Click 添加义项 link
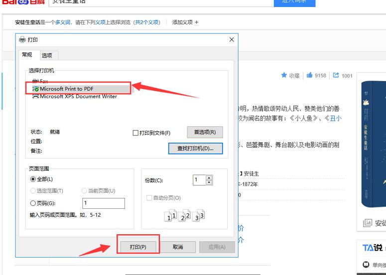 coord(182,22)
